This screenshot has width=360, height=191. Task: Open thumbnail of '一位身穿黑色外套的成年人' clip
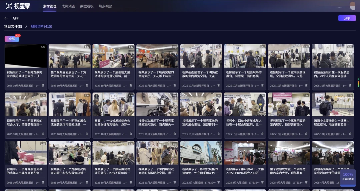(26, 153)
